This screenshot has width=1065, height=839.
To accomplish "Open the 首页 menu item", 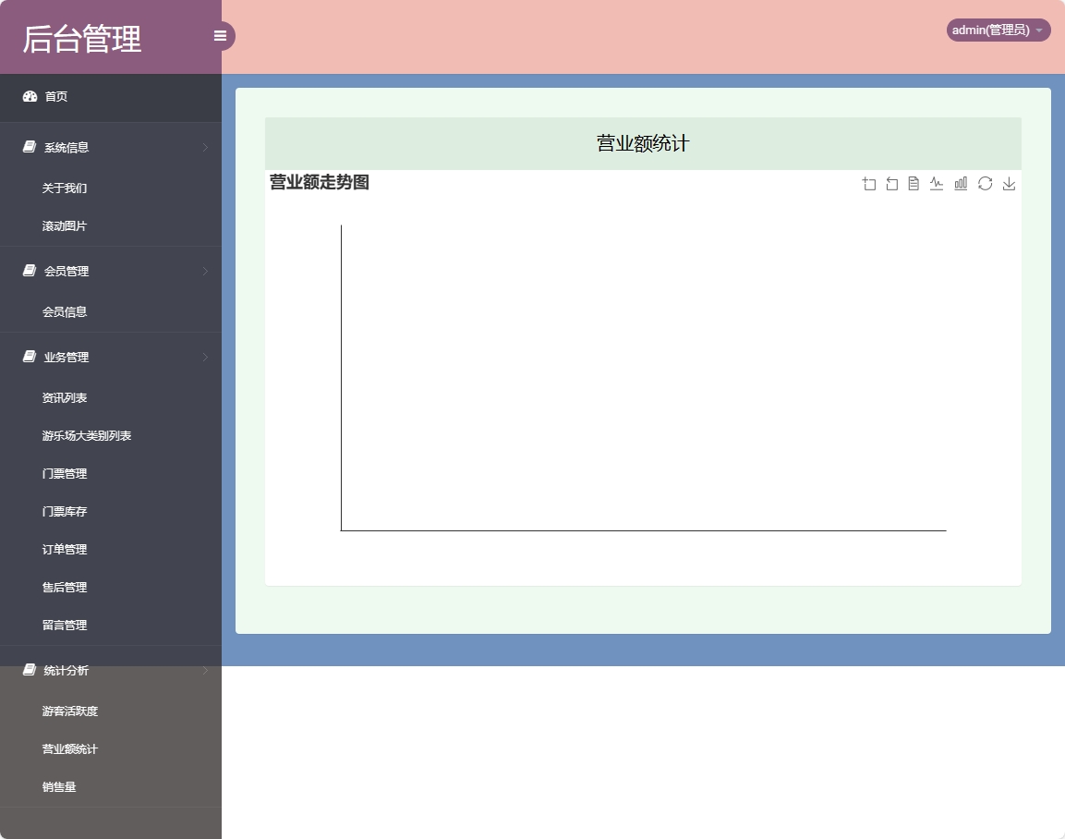I will click(x=55, y=96).
